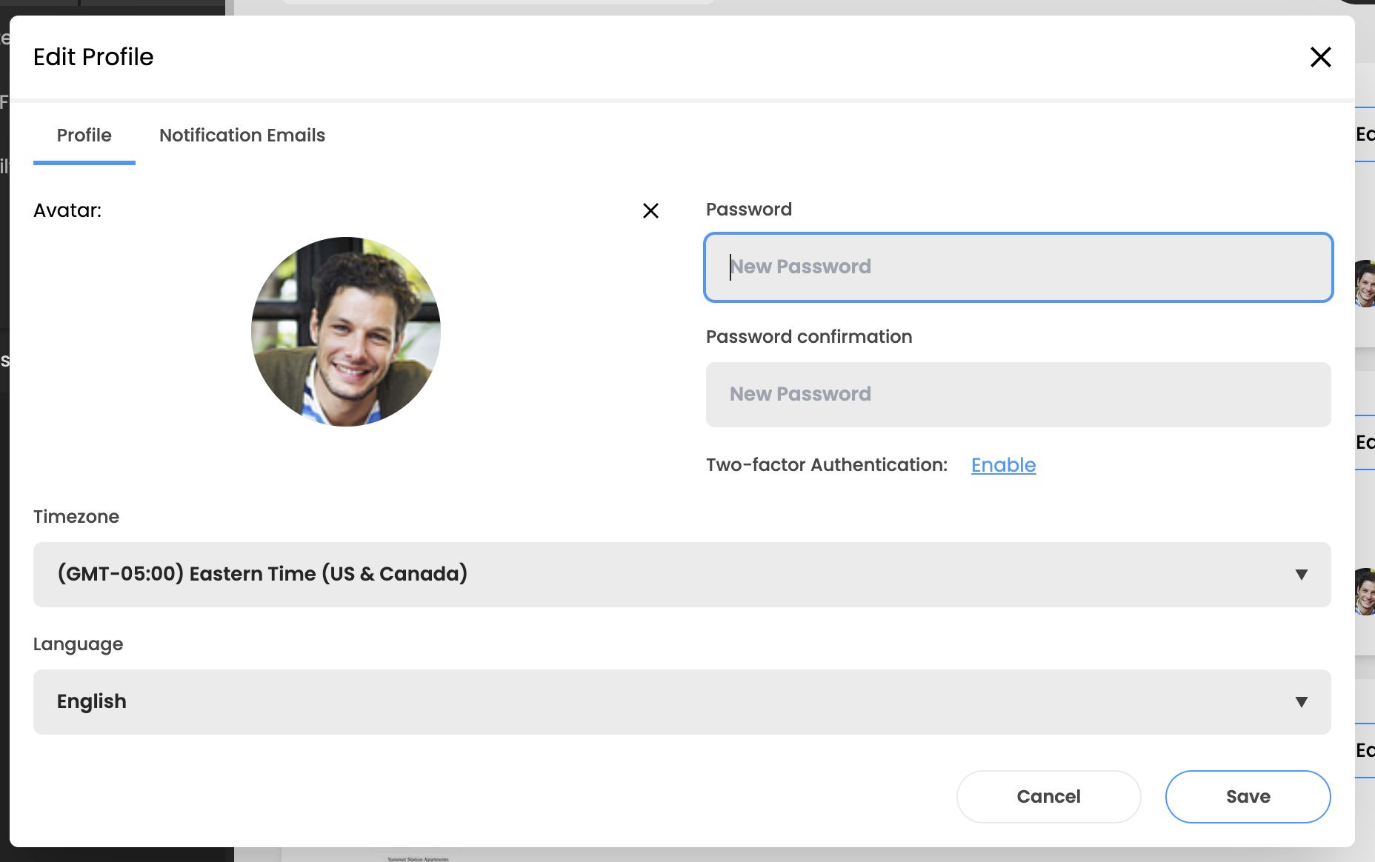Screen dimensions: 1375x862
Task: Click the Timezone label text
Action: pyautogui.click(x=76, y=517)
